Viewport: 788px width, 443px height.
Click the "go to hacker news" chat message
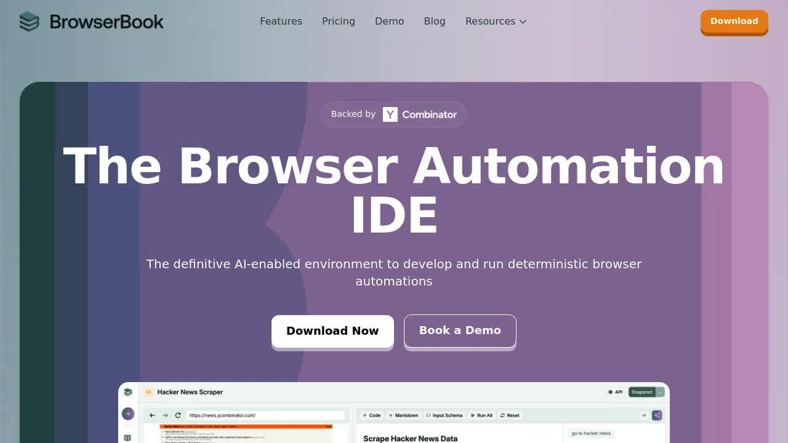(591, 433)
